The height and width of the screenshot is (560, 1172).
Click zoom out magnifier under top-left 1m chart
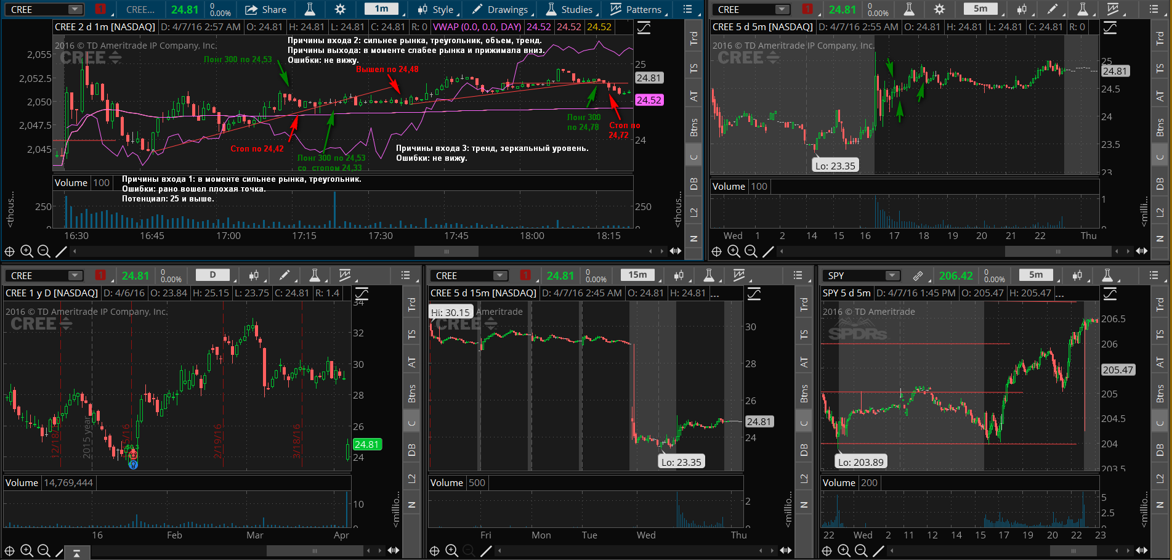(x=44, y=251)
